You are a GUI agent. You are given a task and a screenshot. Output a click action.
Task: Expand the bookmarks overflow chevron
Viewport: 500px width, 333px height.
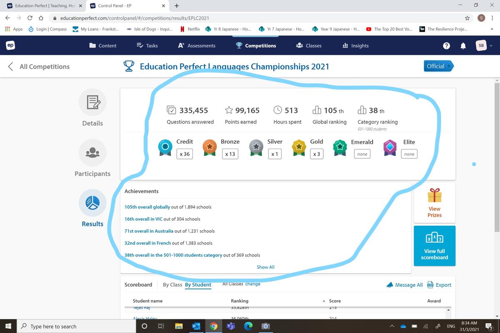[x=492, y=29]
